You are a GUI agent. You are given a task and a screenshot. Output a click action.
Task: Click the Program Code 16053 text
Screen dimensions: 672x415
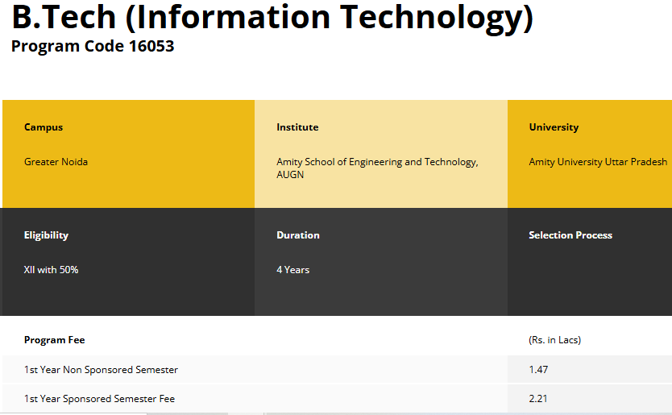pyautogui.click(x=93, y=46)
